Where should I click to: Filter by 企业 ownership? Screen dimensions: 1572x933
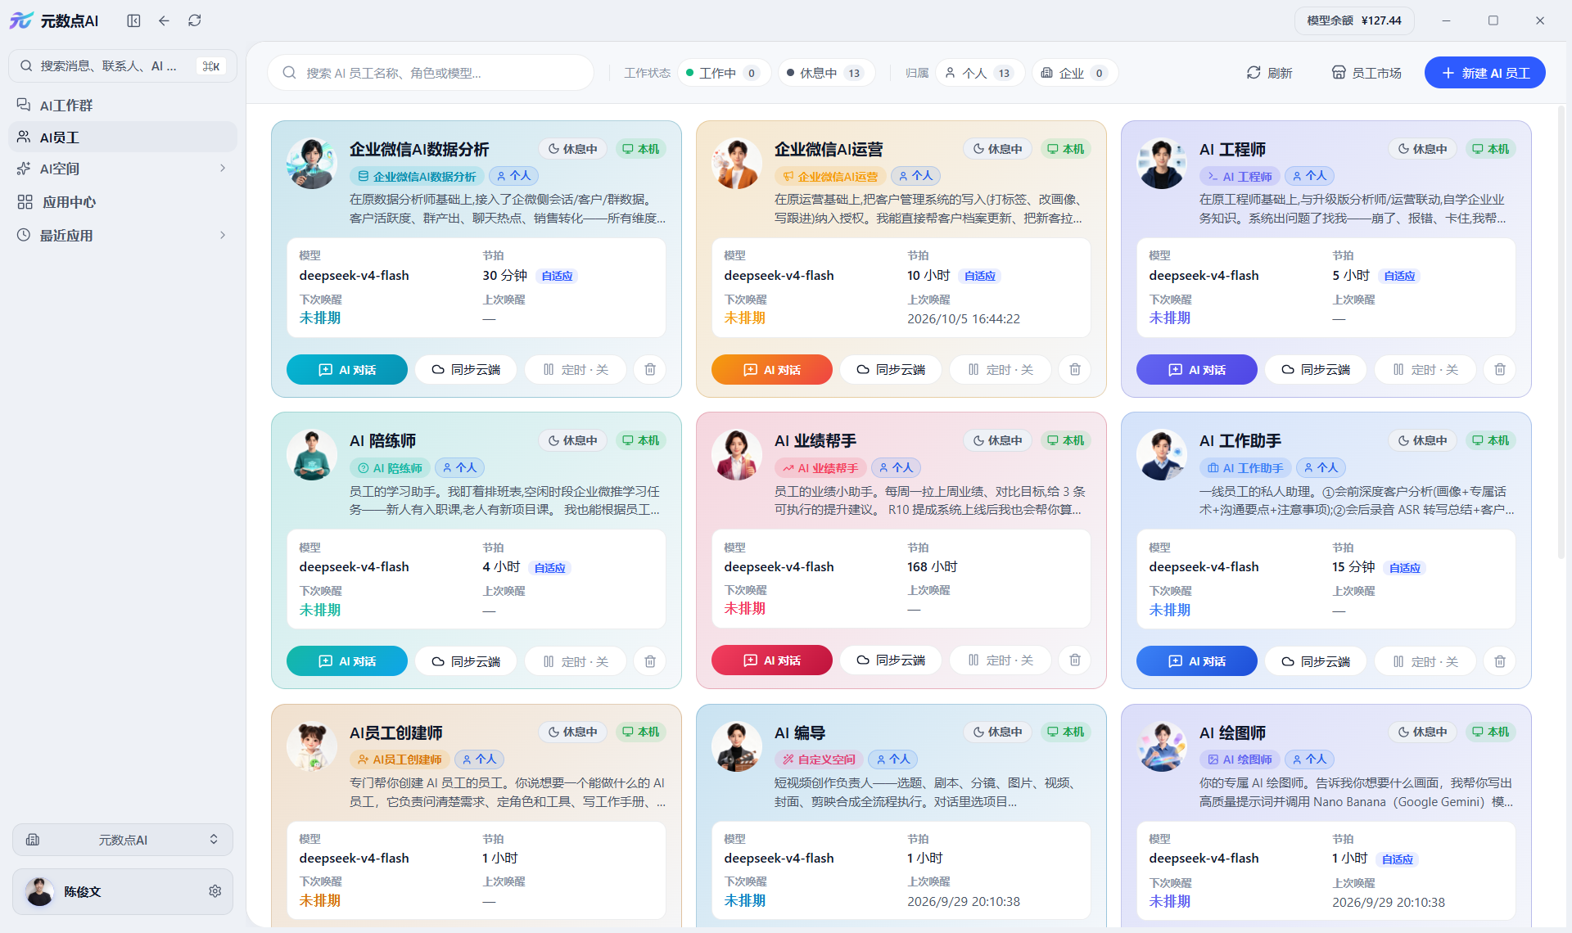pos(1074,73)
